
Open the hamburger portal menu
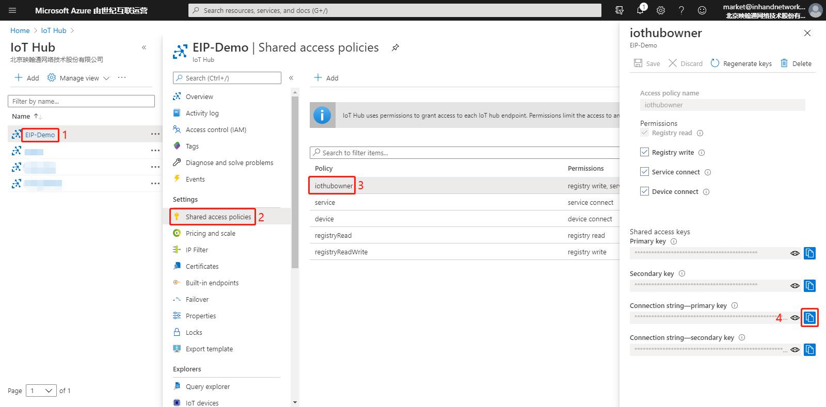tap(12, 10)
